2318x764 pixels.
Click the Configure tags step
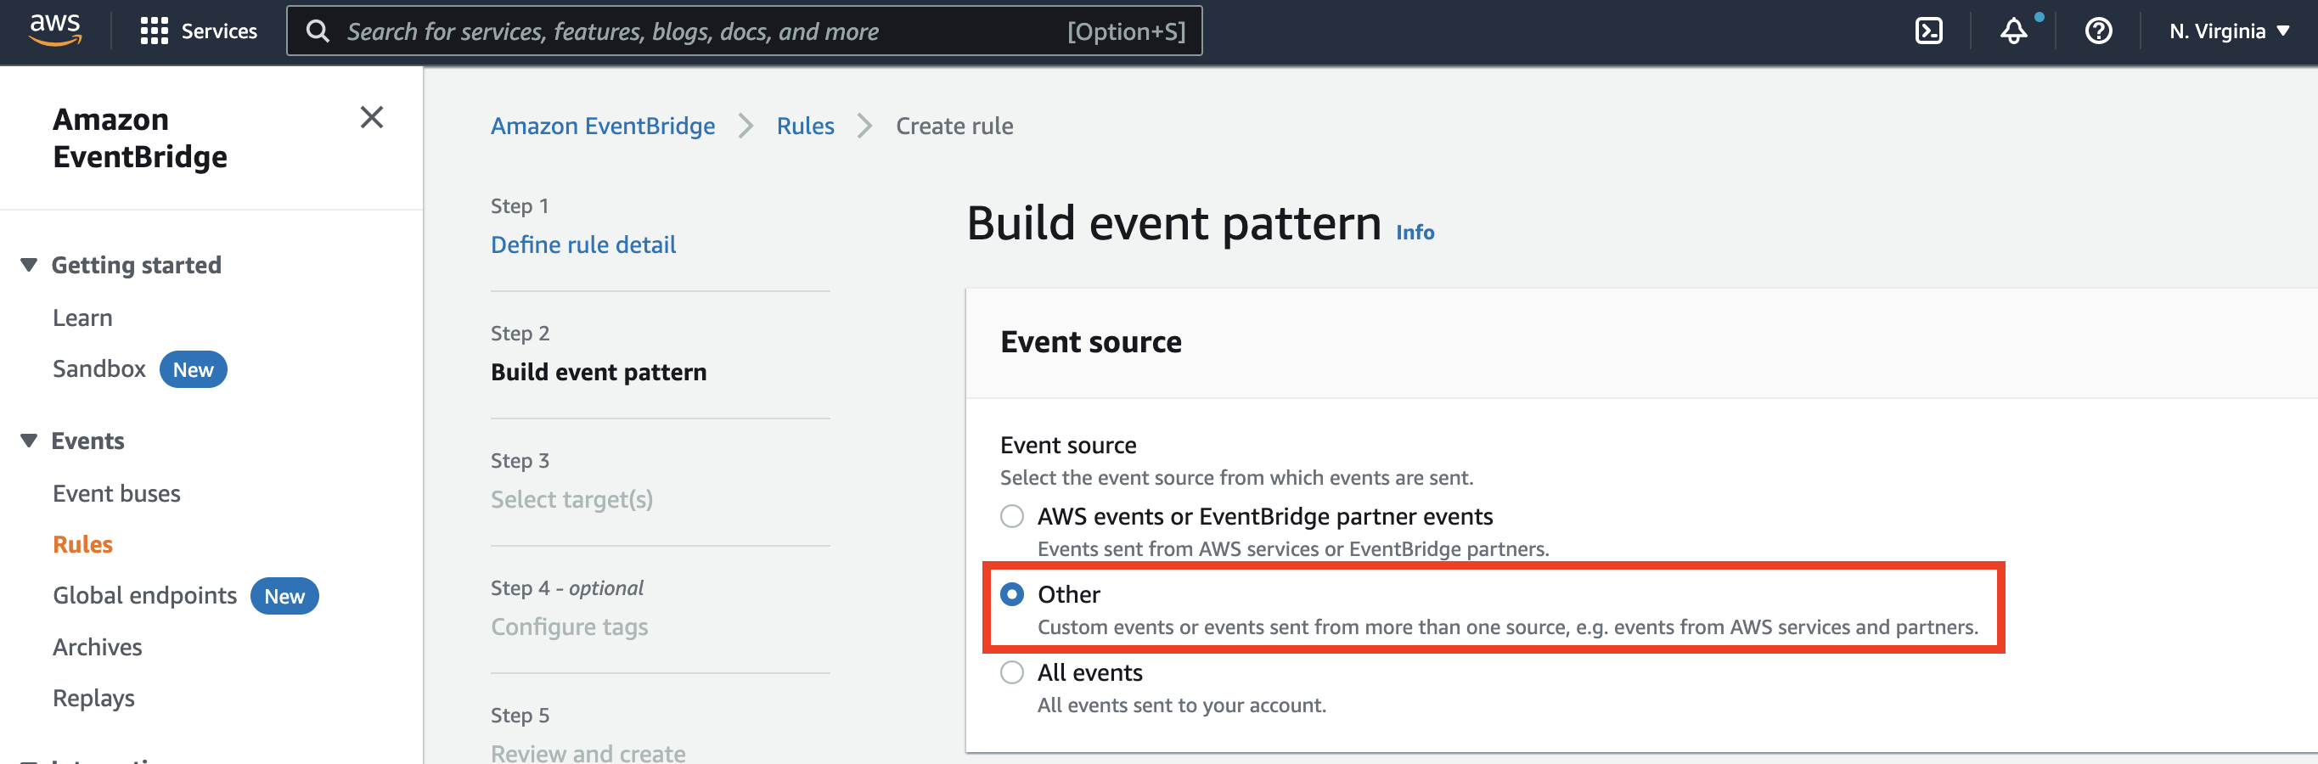tap(569, 627)
